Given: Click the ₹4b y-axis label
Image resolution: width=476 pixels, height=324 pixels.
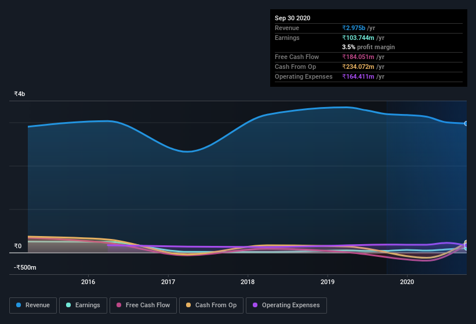Looking at the screenshot, I should point(20,94).
